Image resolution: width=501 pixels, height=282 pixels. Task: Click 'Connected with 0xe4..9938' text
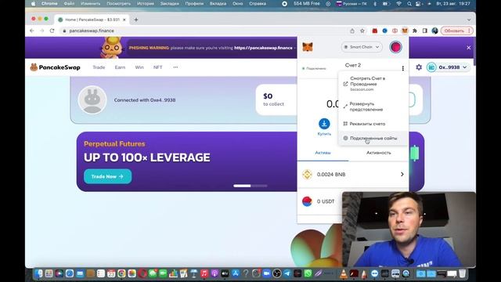pyautogui.click(x=145, y=100)
